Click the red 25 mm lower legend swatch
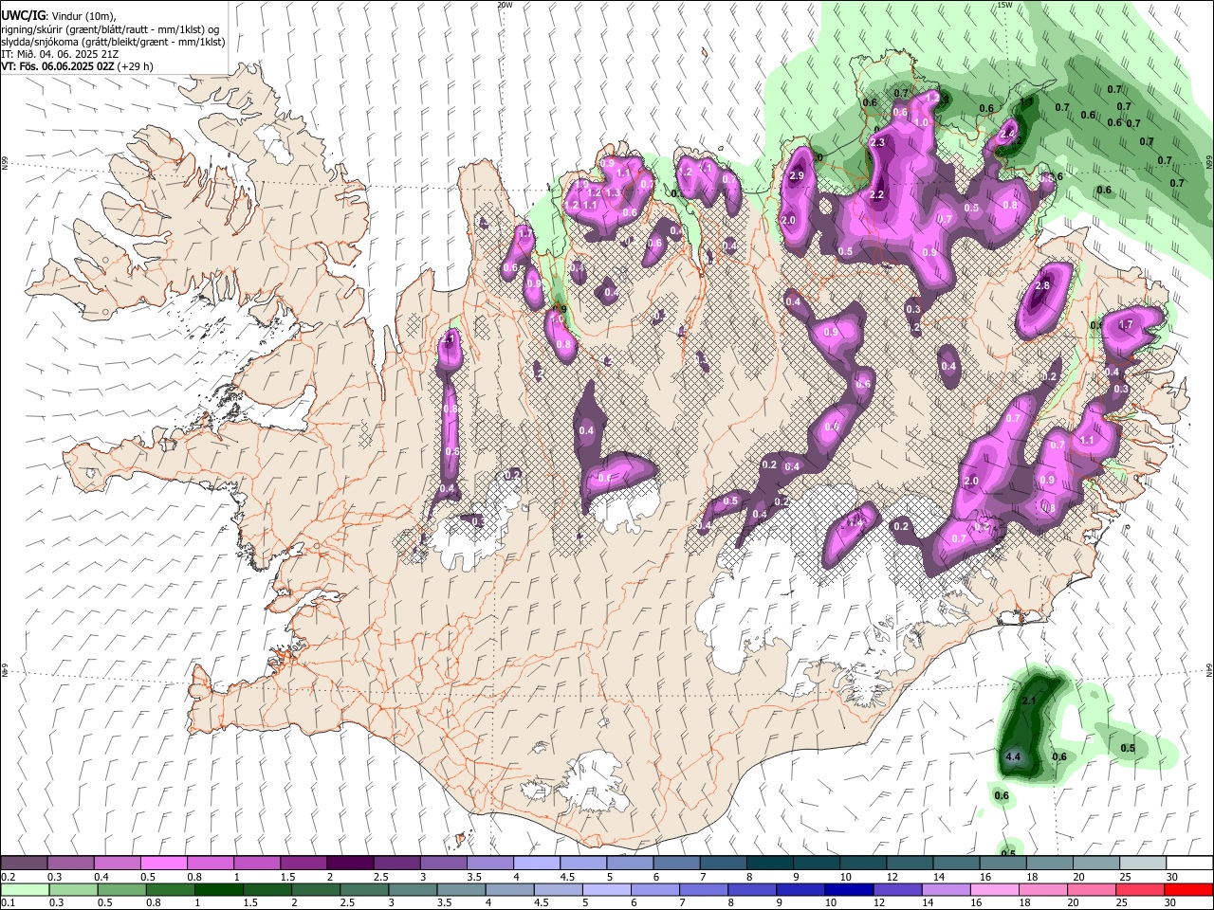The height and width of the screenshot is (910, 1214). pyautogui.click(x=1140, y=889)
